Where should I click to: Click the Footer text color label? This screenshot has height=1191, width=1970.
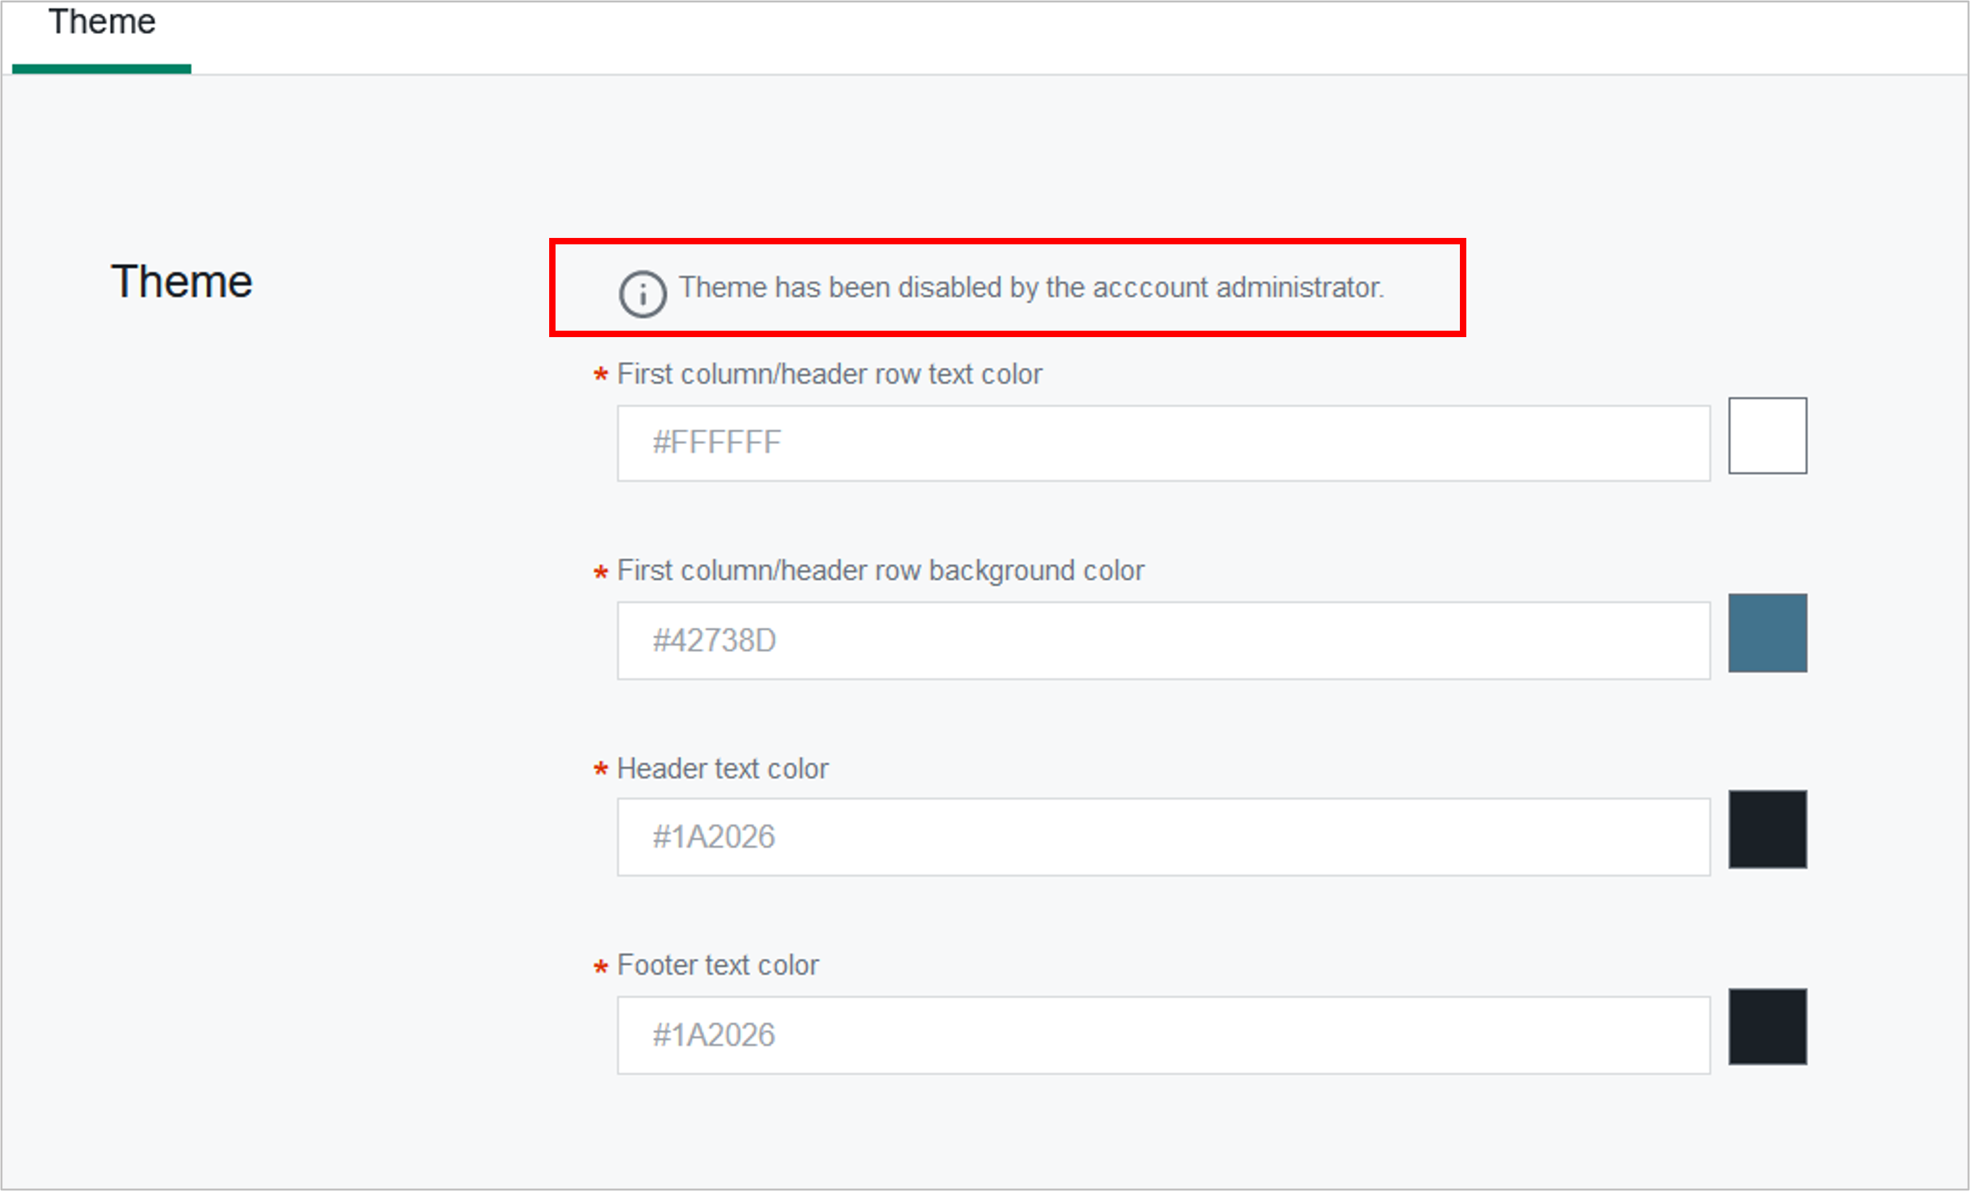[x=716, y=965]
